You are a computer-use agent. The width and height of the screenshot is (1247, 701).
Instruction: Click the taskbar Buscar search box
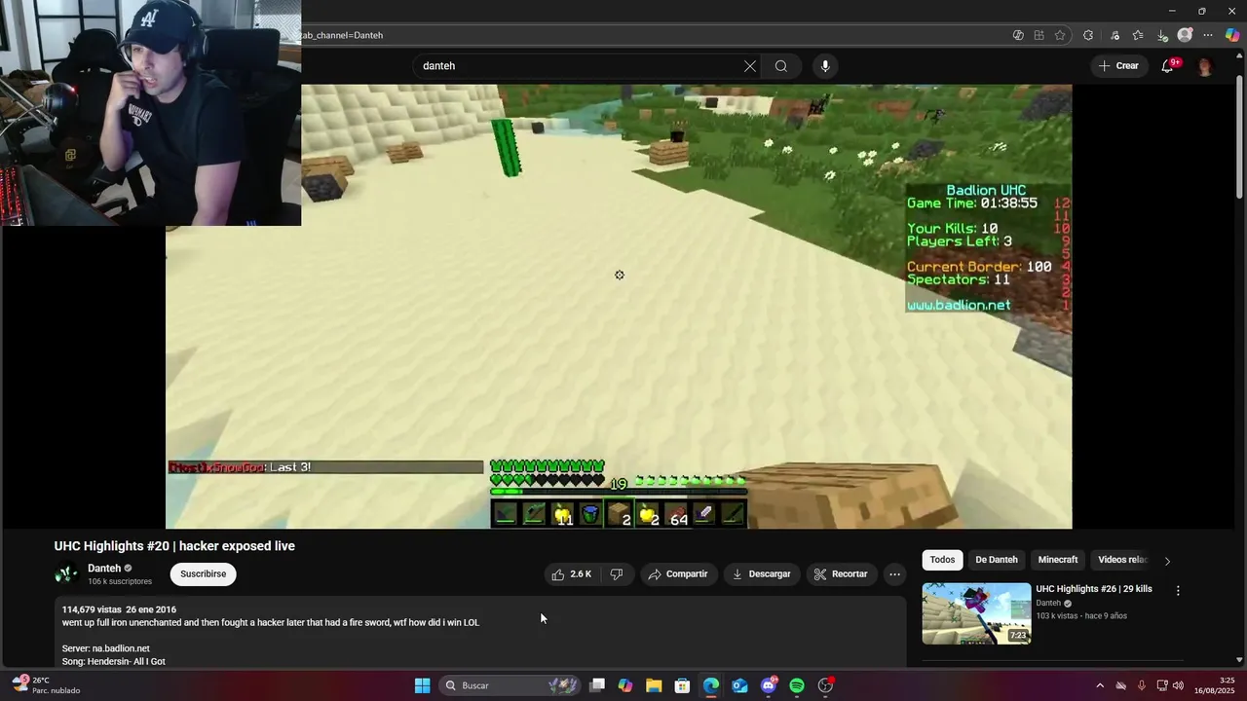(510, 685)
